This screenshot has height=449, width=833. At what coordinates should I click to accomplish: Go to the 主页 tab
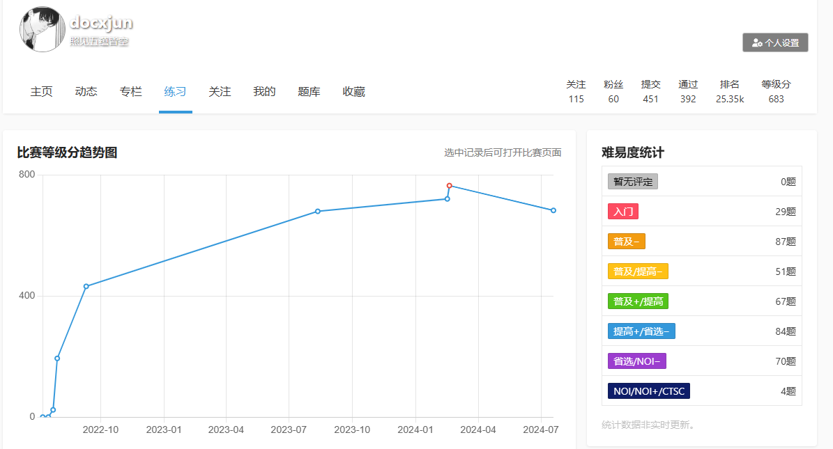(41, 92)
